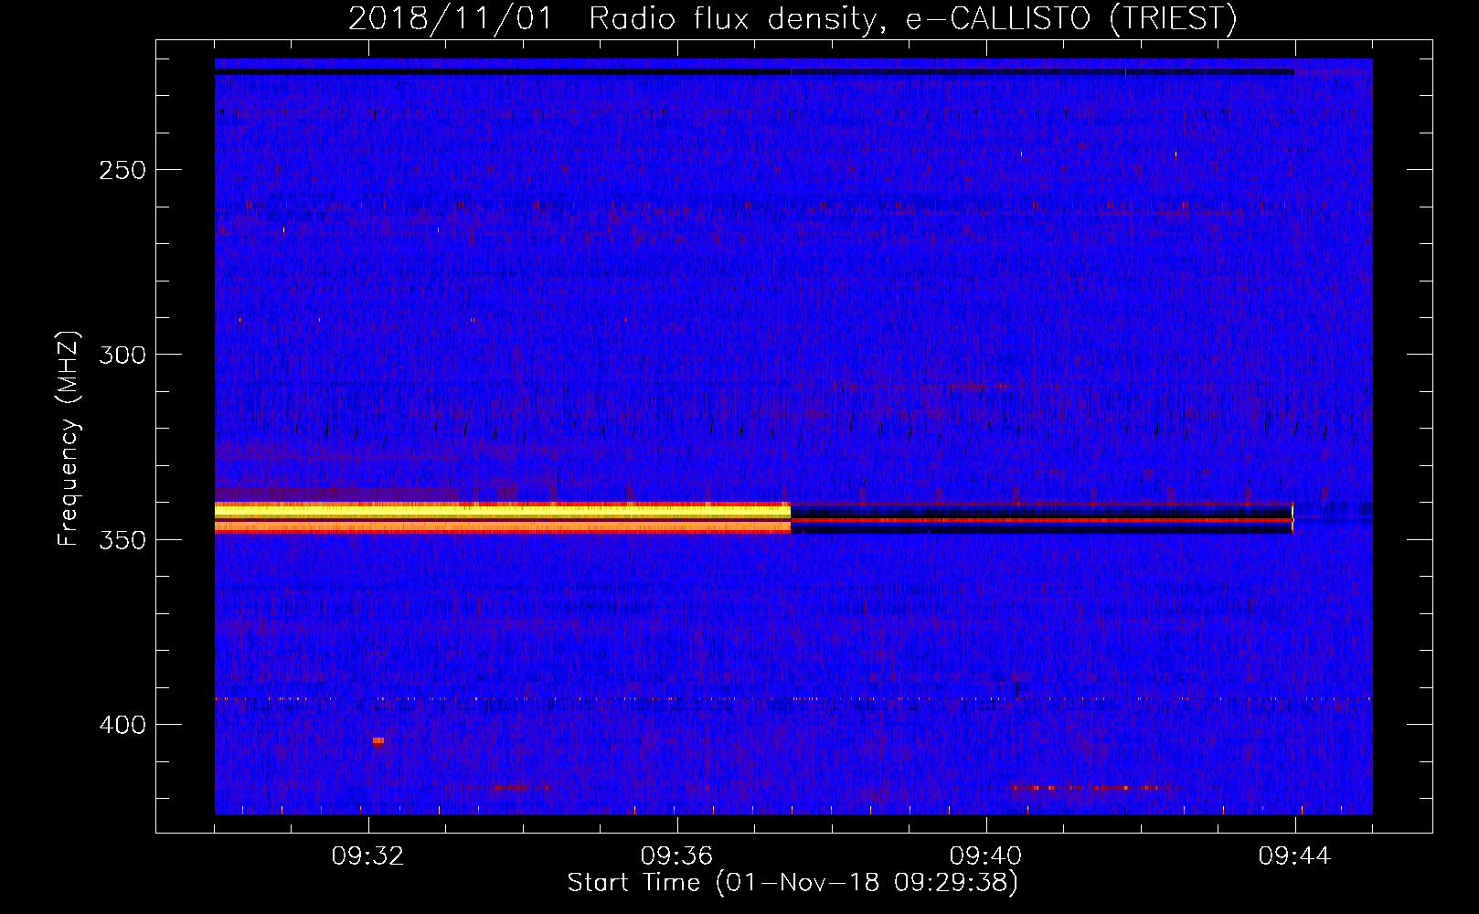The height and width of the screenshot is (914, 1479).
Task: Click the 09:40 time tick label
Action: tap(985, 856)
